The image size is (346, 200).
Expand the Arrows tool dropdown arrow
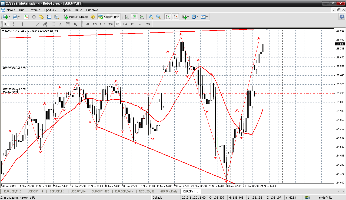(x=79, y=24)
